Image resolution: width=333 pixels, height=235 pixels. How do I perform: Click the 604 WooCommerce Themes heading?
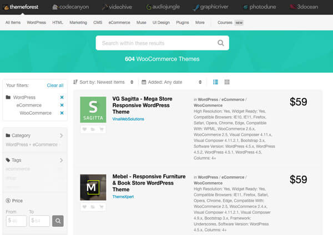click(162, 59)
